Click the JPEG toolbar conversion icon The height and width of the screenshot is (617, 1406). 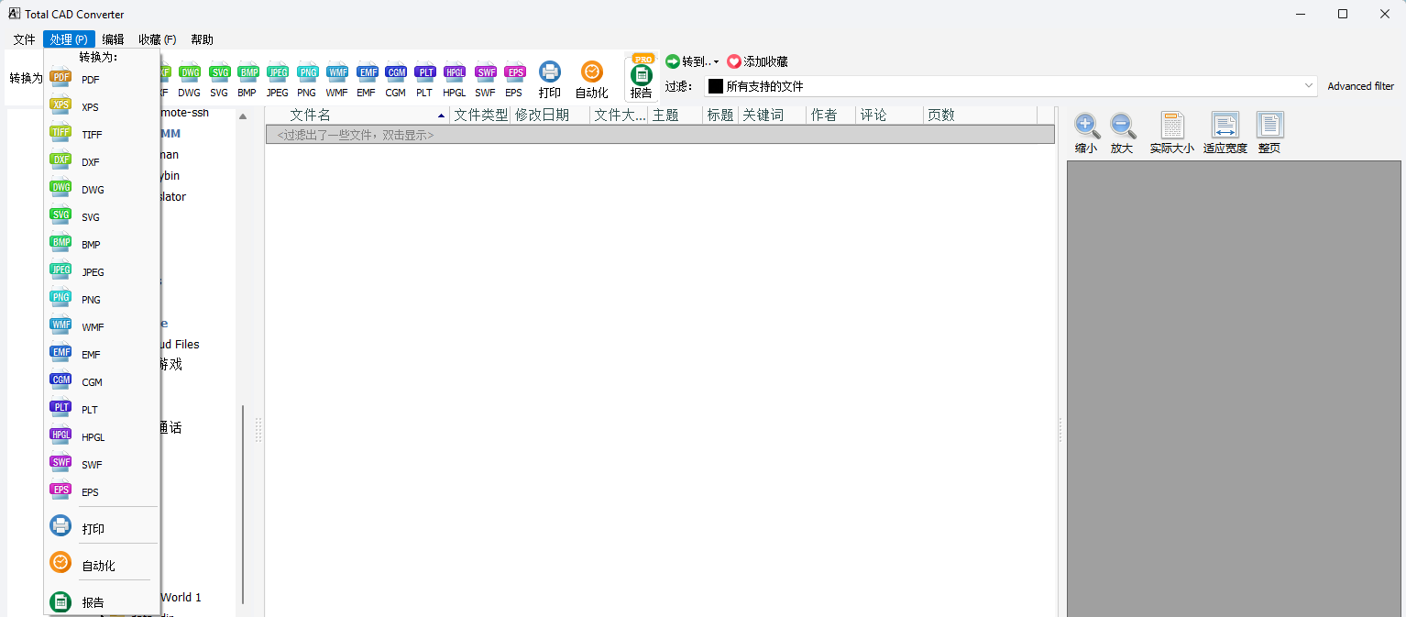pyautogui.click(x=277, y=80)
